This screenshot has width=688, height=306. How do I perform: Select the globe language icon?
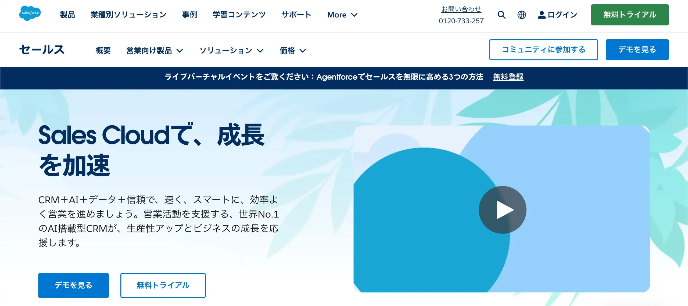click(521, 15)
